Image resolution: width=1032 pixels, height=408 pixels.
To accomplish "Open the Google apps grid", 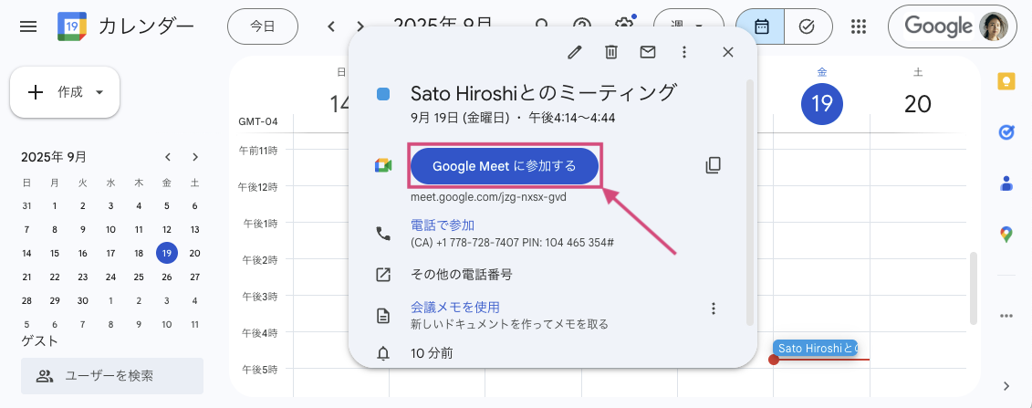I will tap(858, 26).
